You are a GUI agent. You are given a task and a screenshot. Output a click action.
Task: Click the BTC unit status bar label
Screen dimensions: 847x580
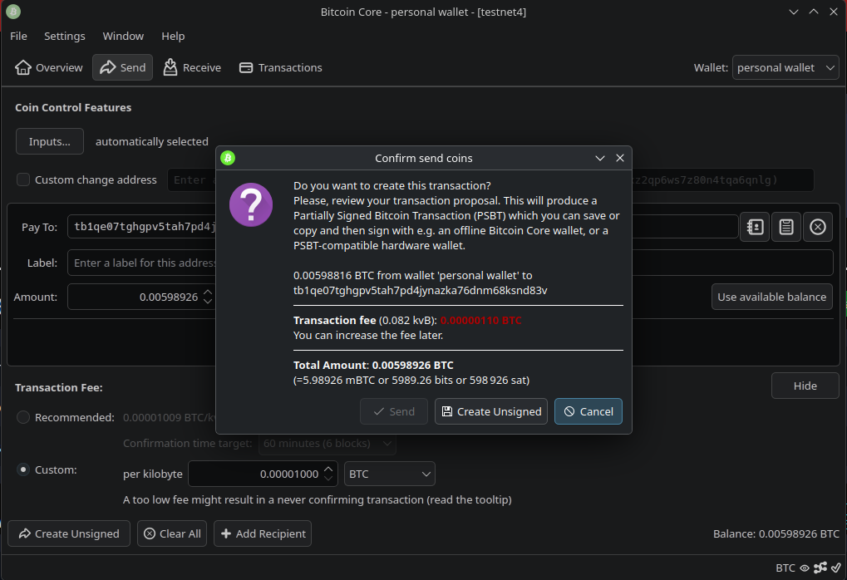point(785,568)
